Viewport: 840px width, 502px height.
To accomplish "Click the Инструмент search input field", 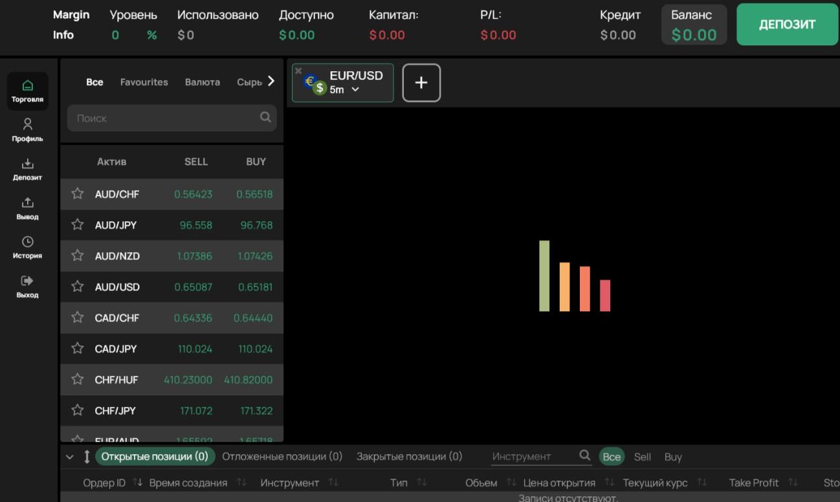I will point(533,456).
